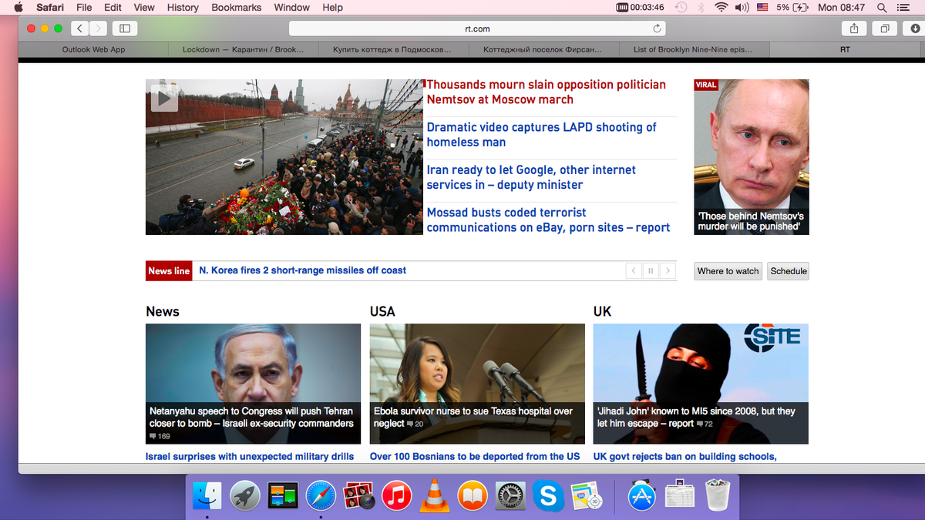Viewport: 925px width, 520px height.
Task: Show previous news line item
Action: 634,270
